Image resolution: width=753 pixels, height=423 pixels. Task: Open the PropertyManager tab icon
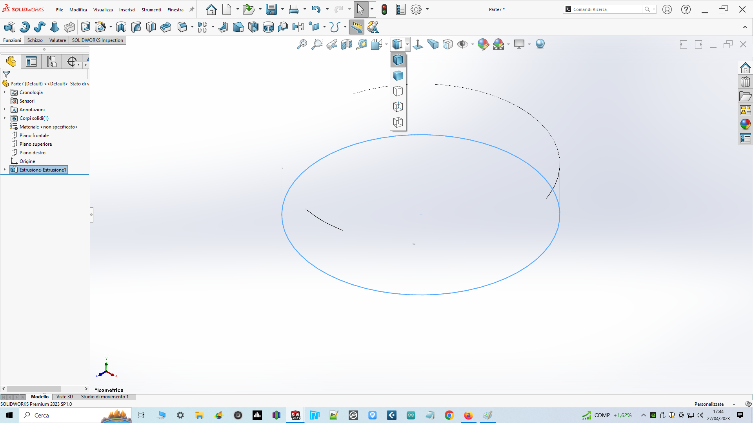[x=31, y=61]
